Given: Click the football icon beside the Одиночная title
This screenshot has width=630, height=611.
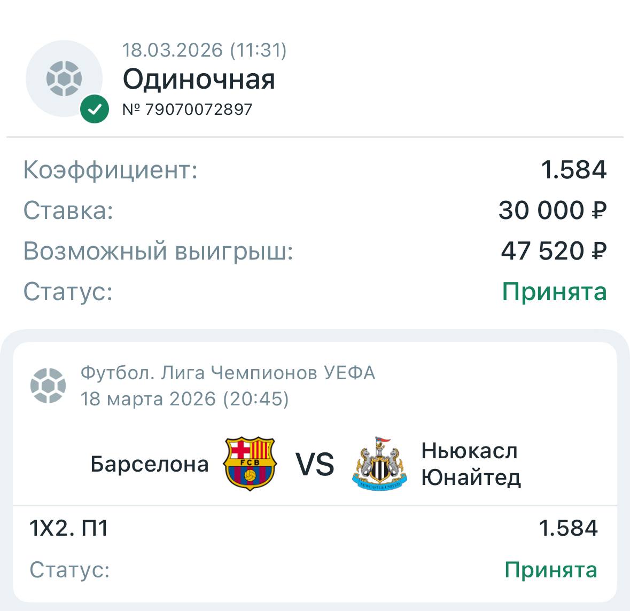Looking at the screenshot, I should 64,79.
